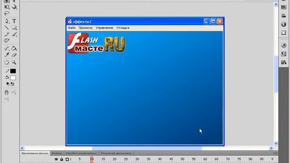The width and height of the screenshot is (290, 163).
Task: Switch to the Вывод tab
Action: pos(57,153)
